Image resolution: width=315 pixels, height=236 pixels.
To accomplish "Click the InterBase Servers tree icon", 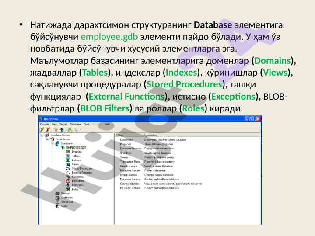I will click(47, 135).
